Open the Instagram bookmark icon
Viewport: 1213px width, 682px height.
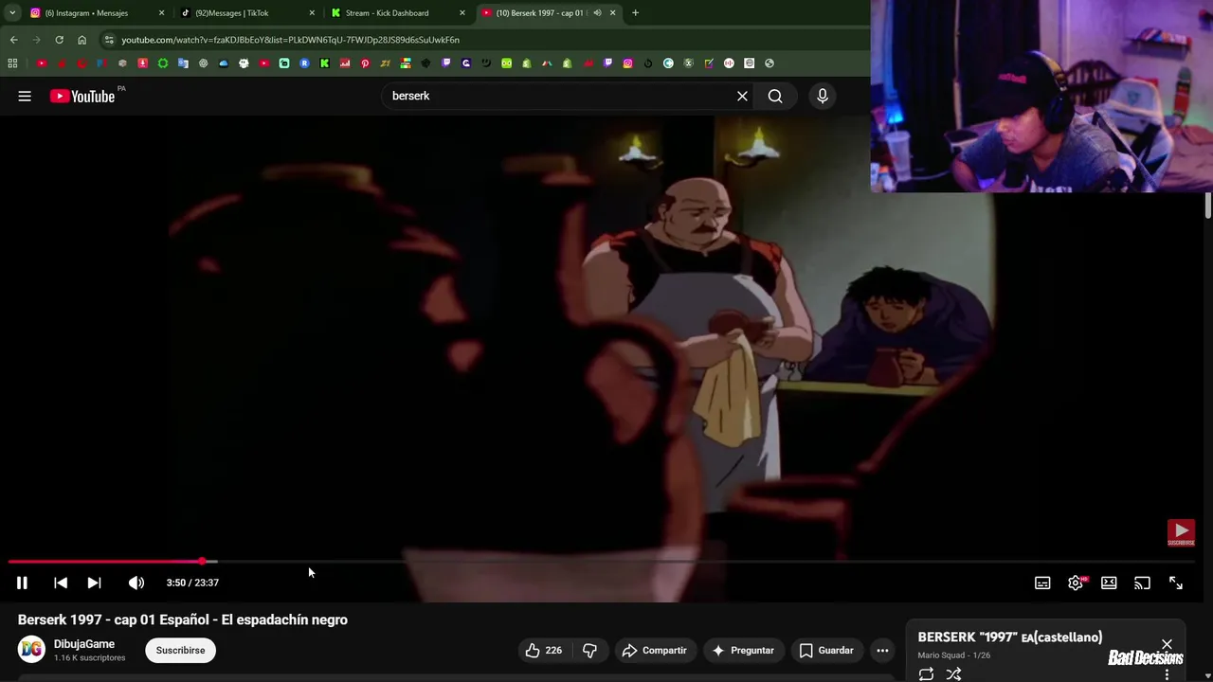[x=628, y=63]
